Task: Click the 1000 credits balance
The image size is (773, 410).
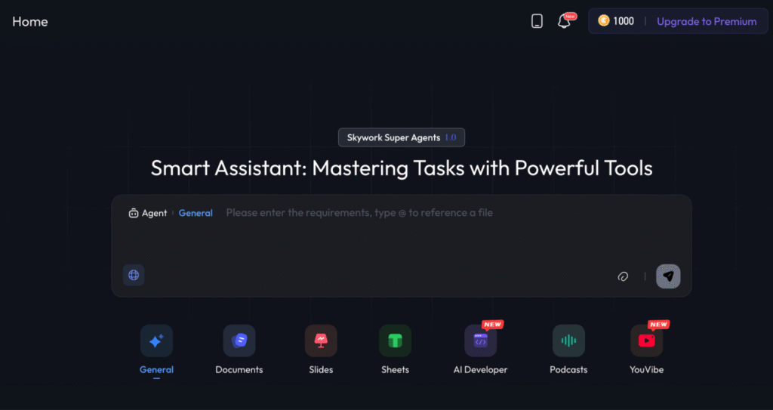Action: [x=624, y=21]
